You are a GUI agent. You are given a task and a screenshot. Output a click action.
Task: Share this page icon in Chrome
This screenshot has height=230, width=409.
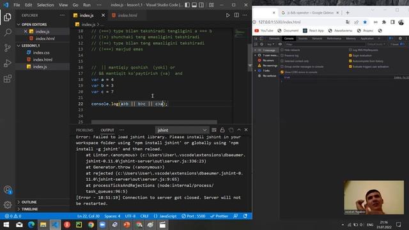(357, 22)
